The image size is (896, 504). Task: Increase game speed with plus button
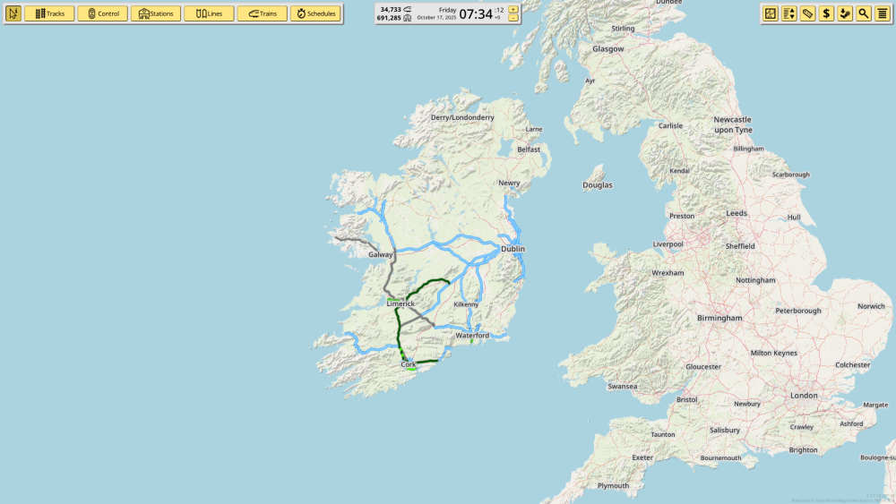click(513, 9)
